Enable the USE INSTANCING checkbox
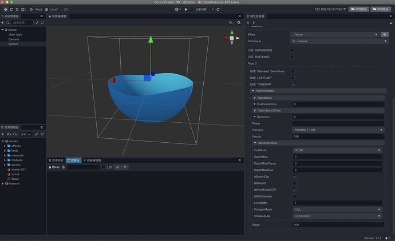 (x=292, y=50)
